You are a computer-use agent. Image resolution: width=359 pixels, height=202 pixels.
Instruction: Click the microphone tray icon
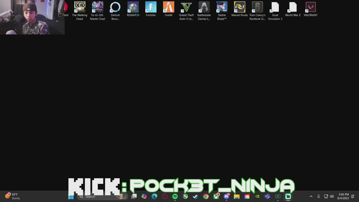(319, 196)
